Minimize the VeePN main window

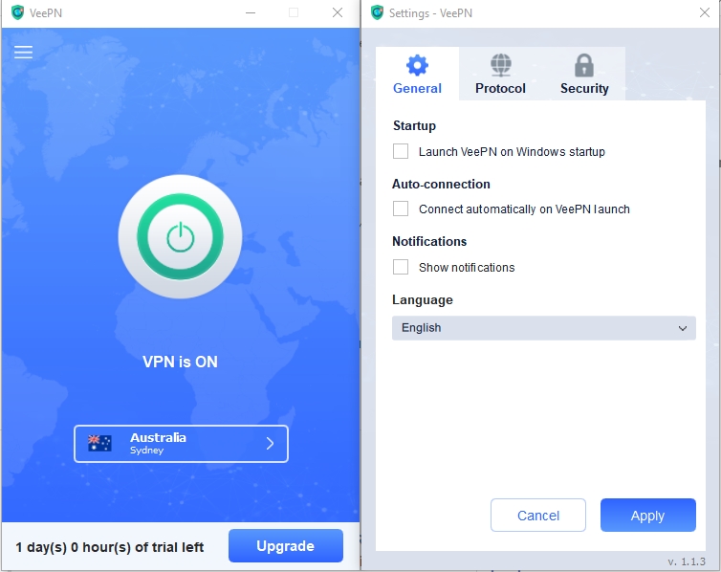(251, 12)
